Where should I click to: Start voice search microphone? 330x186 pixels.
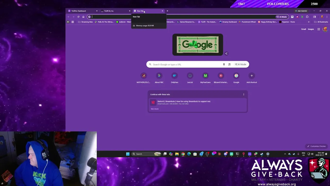(x=224, y=64)
